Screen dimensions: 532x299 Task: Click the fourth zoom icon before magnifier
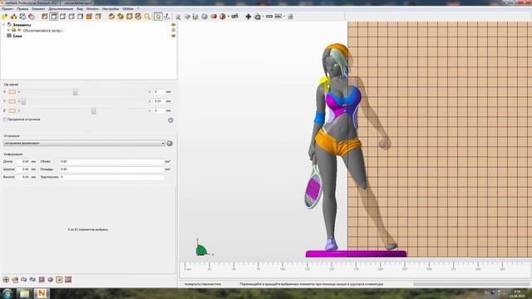(x=138, y=17)
